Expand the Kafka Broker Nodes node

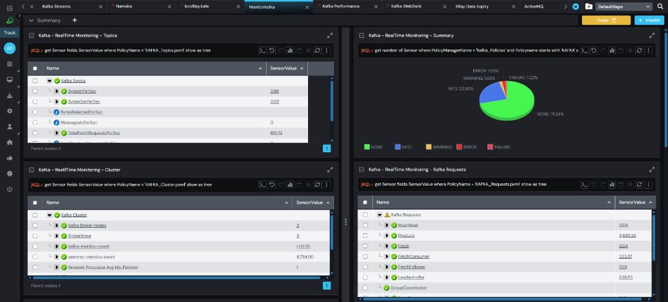[57, 225]
